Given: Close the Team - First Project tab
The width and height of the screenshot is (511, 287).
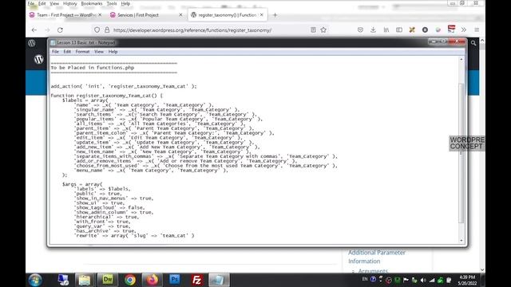Looking at the screenshot, I should [x=100, y=15].
